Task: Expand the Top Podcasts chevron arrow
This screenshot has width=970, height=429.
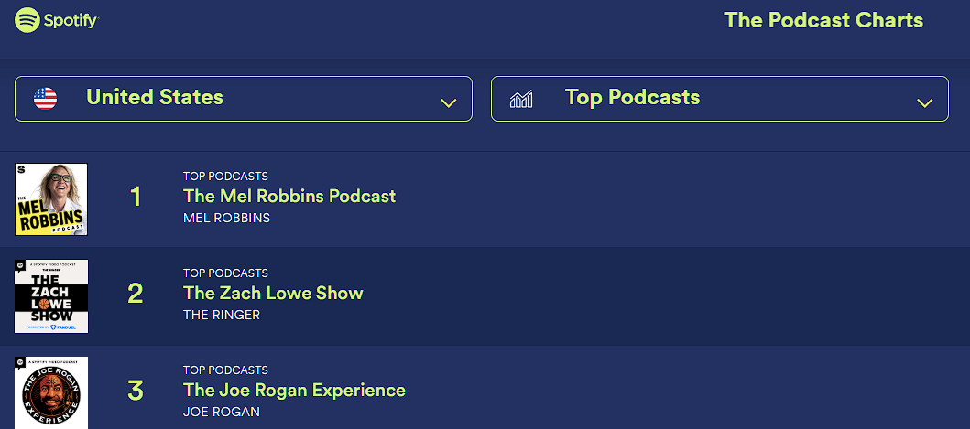Action: pos(925,103)
